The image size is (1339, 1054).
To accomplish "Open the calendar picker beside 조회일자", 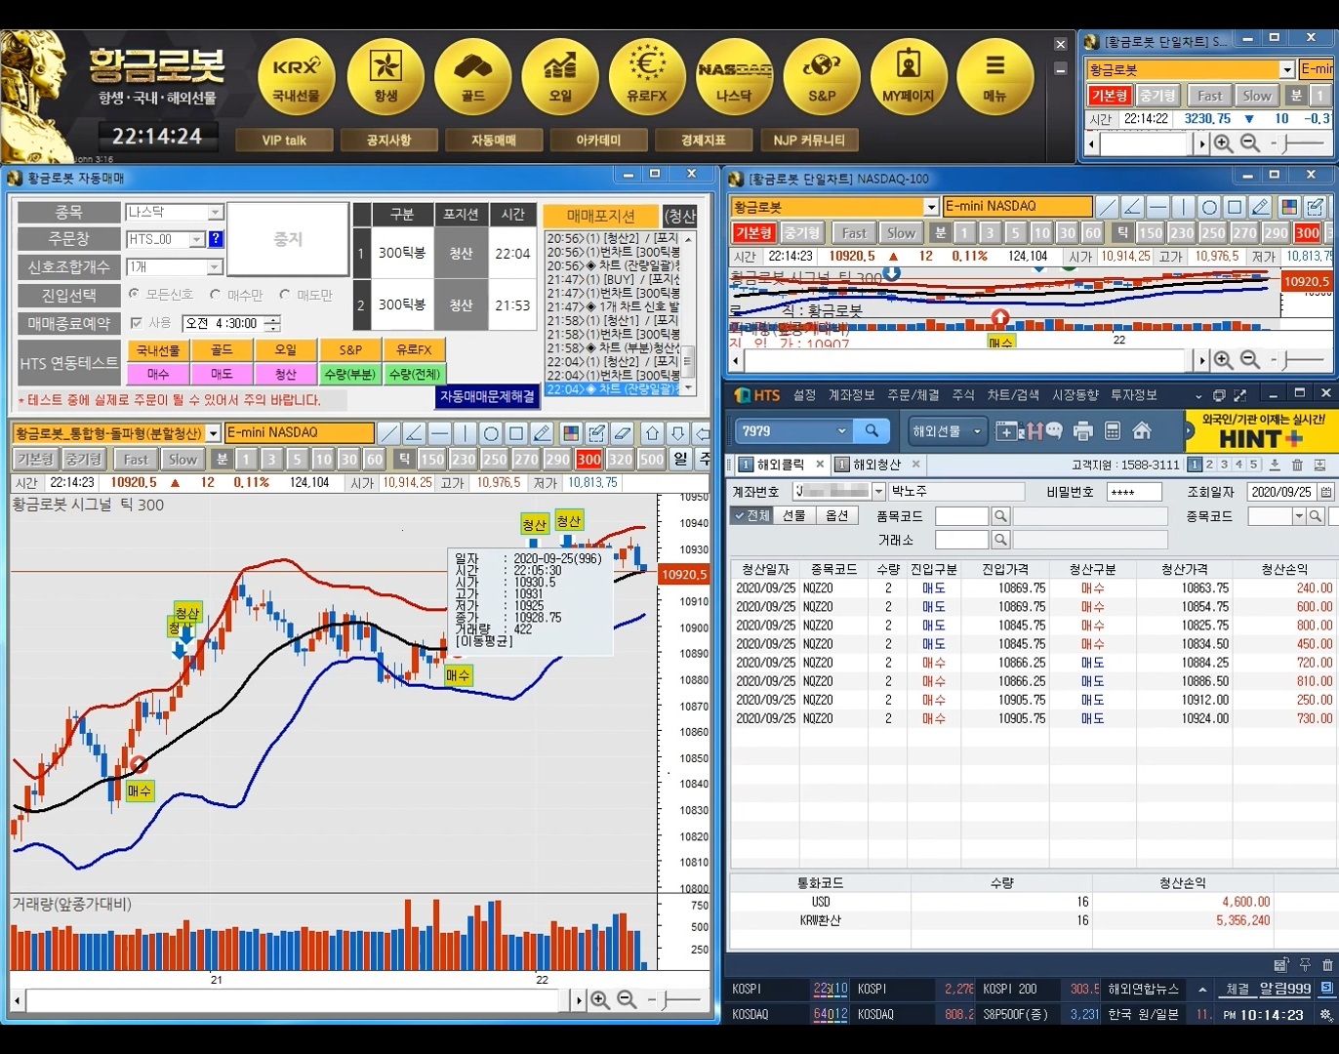I will click(x=1326, y=492).
